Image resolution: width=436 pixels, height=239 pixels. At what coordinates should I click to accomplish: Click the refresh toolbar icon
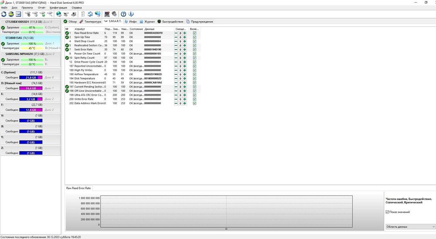(x=3, y=14)
